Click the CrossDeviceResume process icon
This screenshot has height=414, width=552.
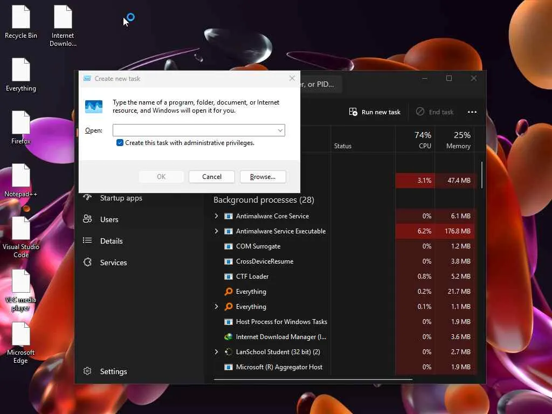click(229, 261)
